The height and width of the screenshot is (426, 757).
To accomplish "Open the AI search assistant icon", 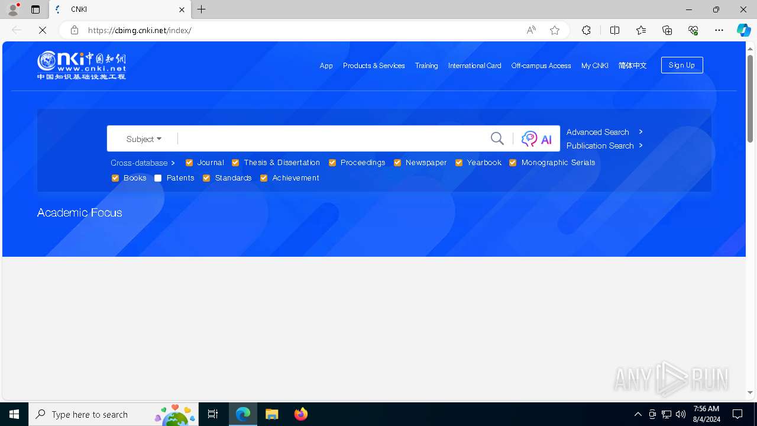I will pos(536,139).
